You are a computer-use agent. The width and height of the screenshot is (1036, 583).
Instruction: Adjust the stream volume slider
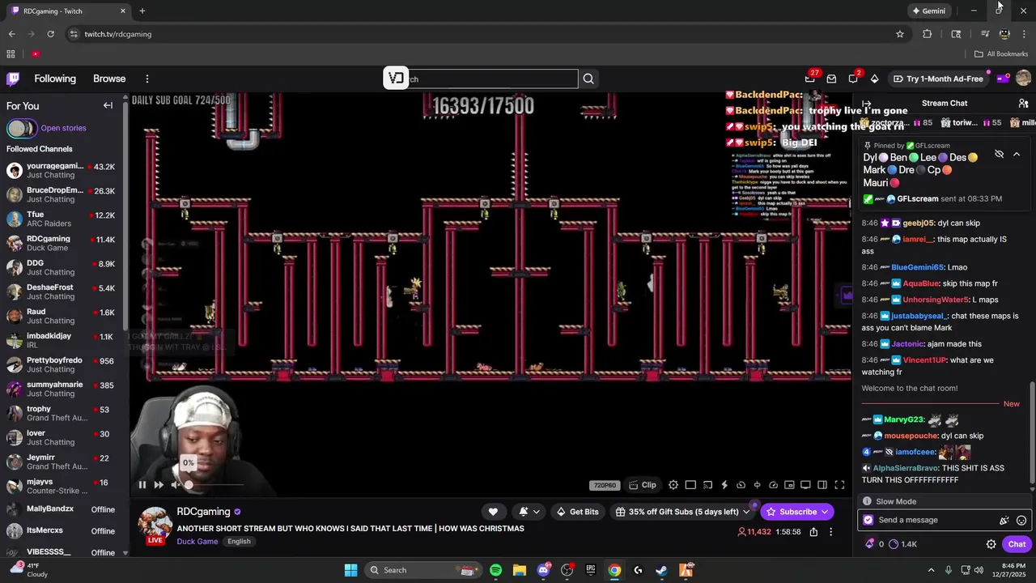[214, 485]
